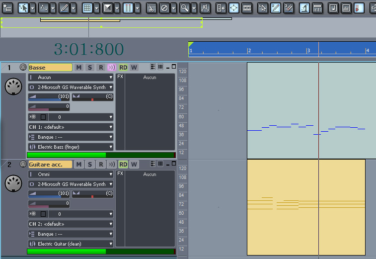Expand the snap to grid options arrow
This screenshot has height=259, width=376.
click(97, 8)
